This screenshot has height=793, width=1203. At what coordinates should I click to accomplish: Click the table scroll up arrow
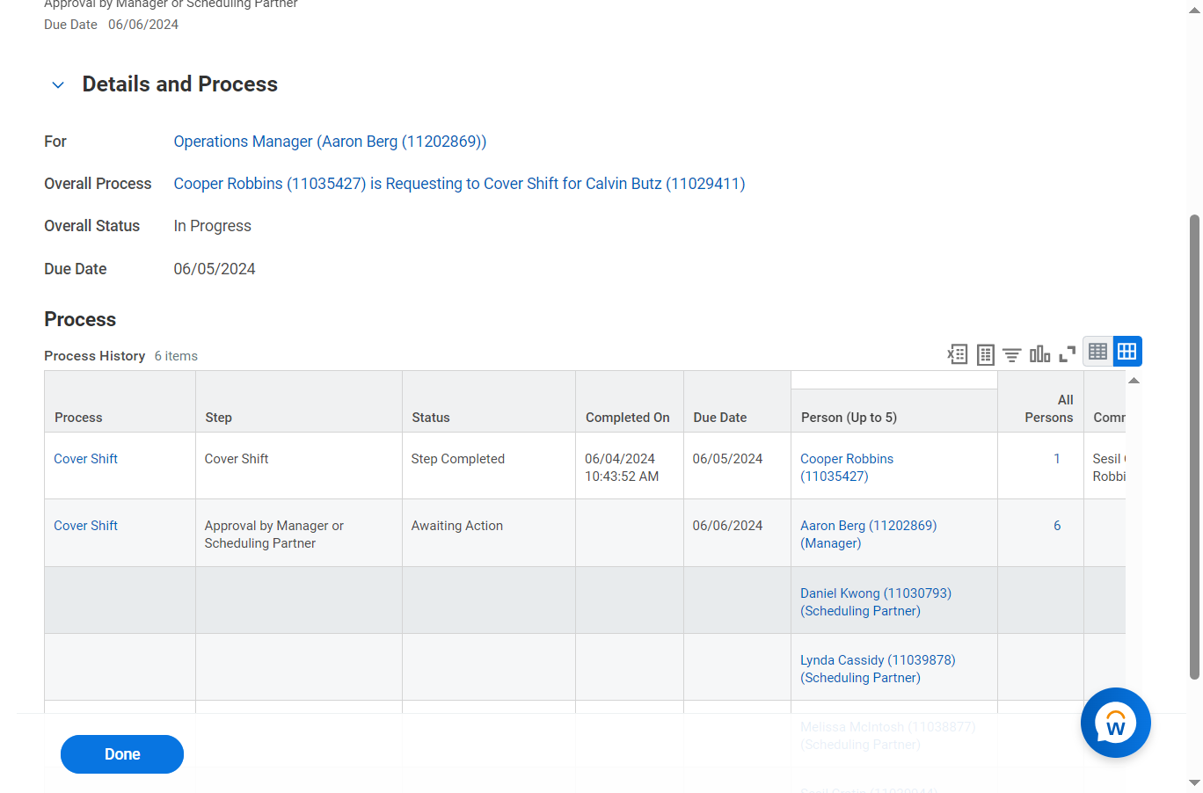[x=1134, y=381]
